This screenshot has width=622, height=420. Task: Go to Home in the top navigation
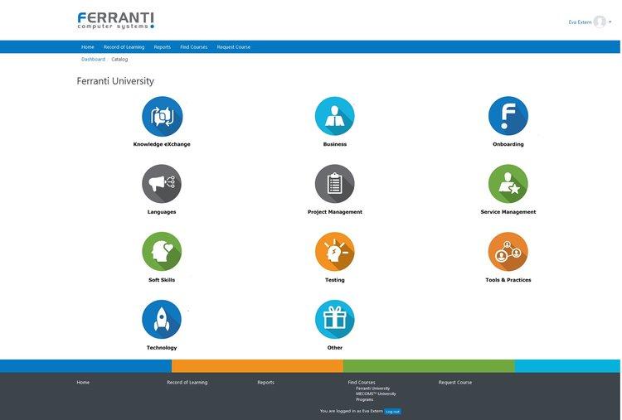click(88, 46)
